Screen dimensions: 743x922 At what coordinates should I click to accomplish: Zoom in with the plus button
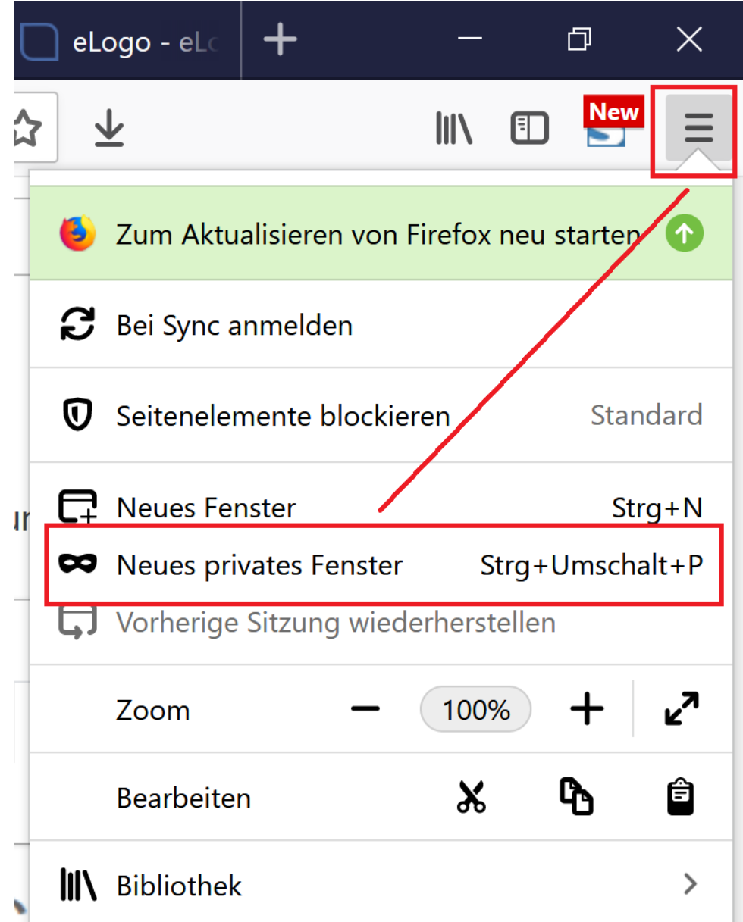587,710
